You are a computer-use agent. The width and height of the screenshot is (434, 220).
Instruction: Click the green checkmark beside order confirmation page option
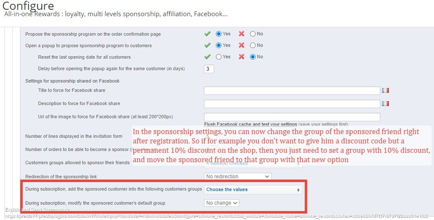click(x=207, y=34)
